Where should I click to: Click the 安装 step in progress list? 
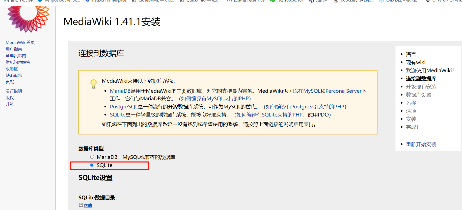(411, 119)
